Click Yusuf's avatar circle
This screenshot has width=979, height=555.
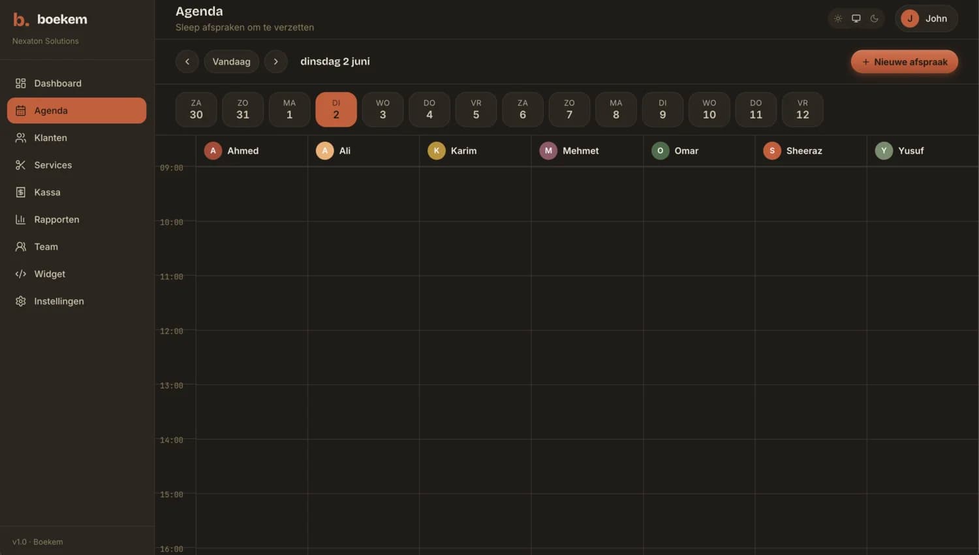coord(884,151)
